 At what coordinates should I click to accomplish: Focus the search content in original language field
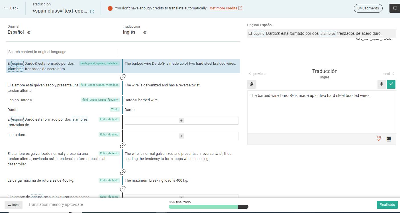(x=63, y=52)
